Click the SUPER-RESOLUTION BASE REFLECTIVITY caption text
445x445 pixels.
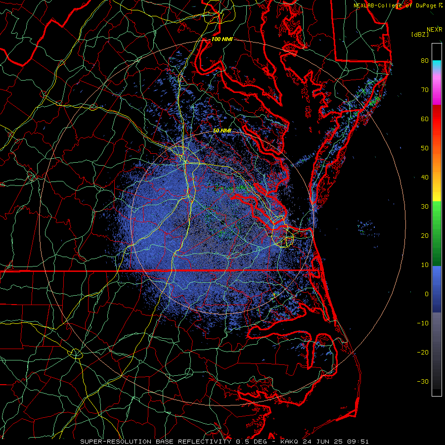156,442
